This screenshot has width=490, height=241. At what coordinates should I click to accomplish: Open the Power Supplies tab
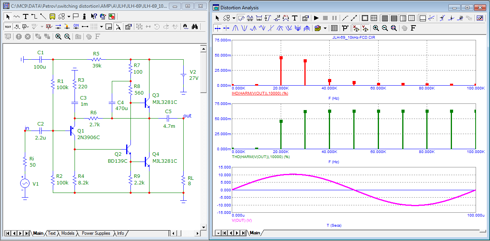96,233
